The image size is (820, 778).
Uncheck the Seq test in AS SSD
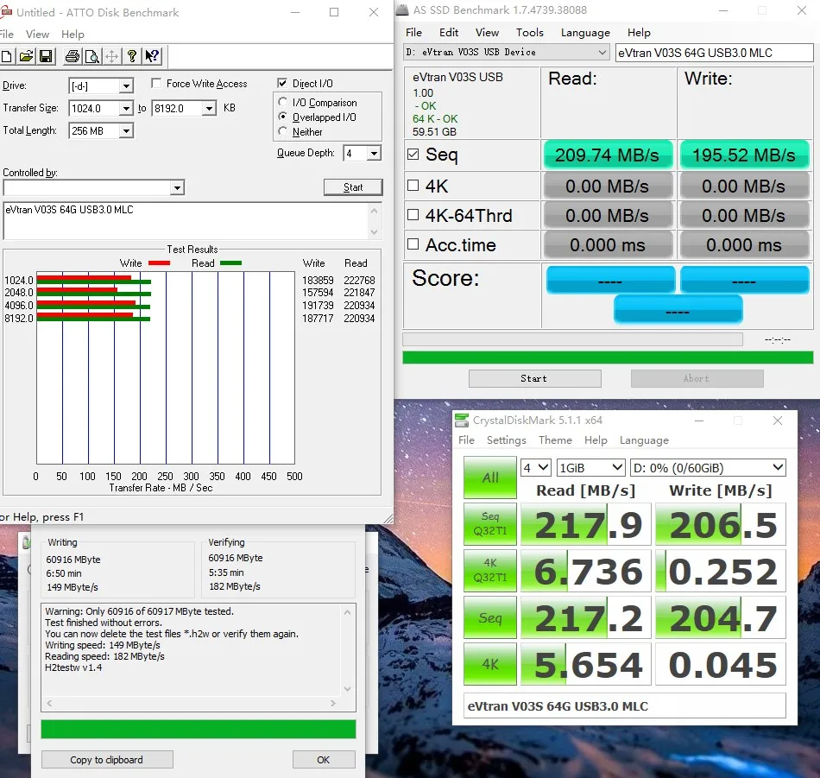pyautogui.click(x=413, y=154)
